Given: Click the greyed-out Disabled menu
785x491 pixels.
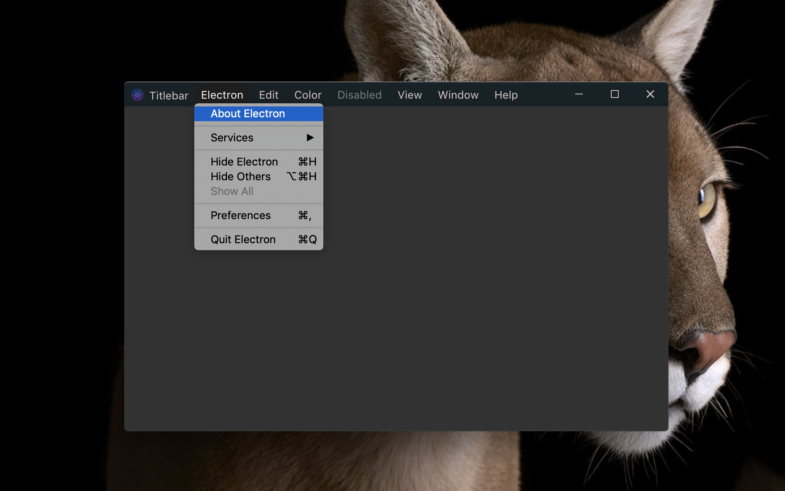Looking at the screenshot, I should 359,95.
